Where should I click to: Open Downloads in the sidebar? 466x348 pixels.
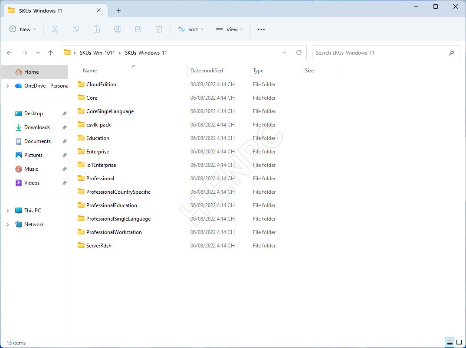pyautogui.click(x=37, y=127)
